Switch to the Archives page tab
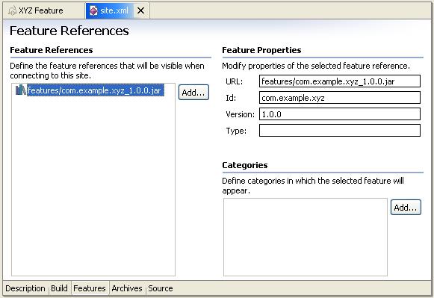 pyautogui.click(x=127, y=288)
